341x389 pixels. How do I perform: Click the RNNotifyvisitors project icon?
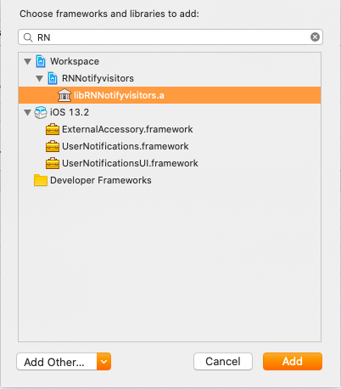coord(53,78)
